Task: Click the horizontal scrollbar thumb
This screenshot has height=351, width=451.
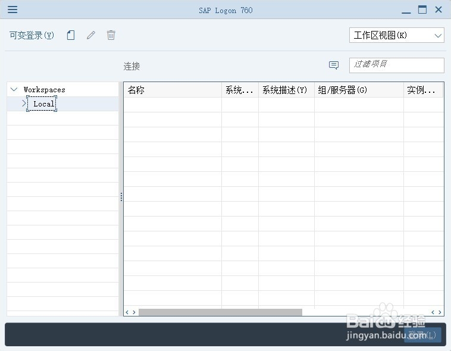Action: (x=220, y=312)
